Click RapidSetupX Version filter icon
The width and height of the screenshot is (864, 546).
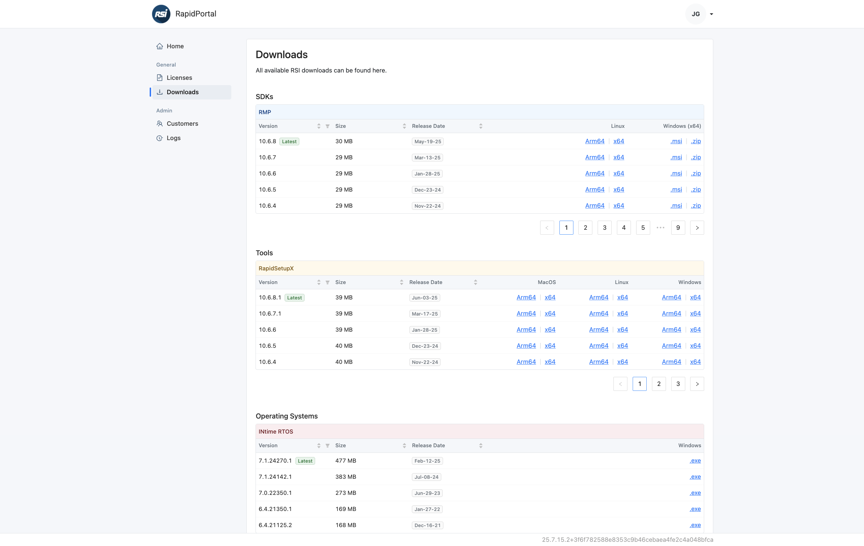(x=327, y=283)
